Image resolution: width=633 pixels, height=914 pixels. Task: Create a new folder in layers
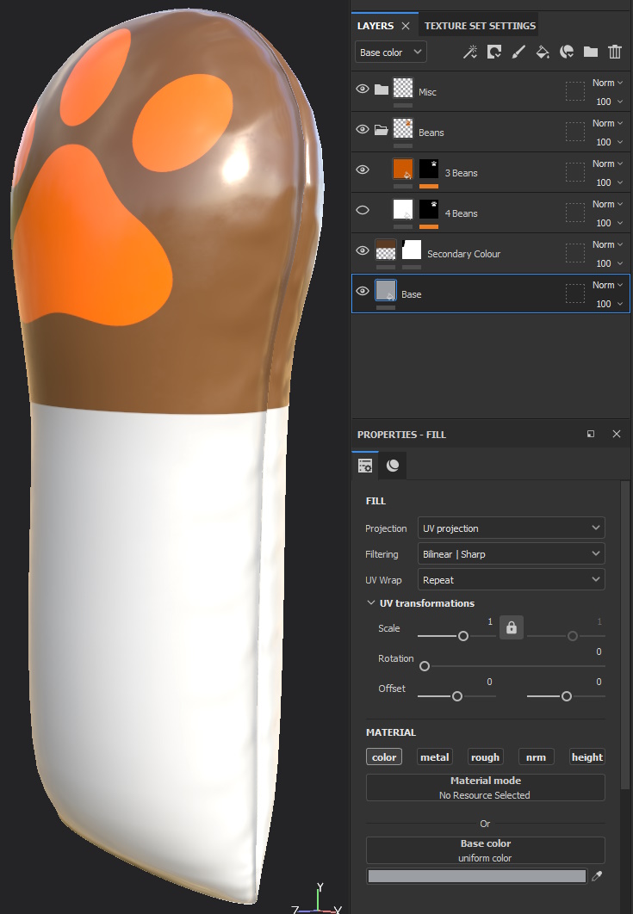click(591, 52)
